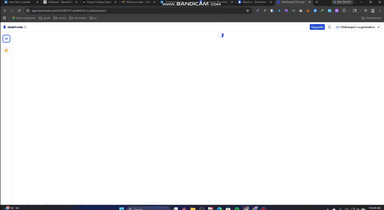Image resolution: width=384 pixels, height=210 pixels.
Task: Switch to react Jobs LinkedIn tab
Action: pos(20,2)
